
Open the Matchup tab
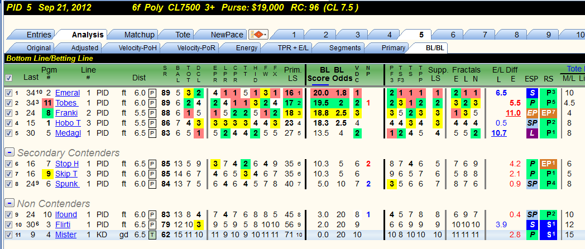tap(139, 35)
